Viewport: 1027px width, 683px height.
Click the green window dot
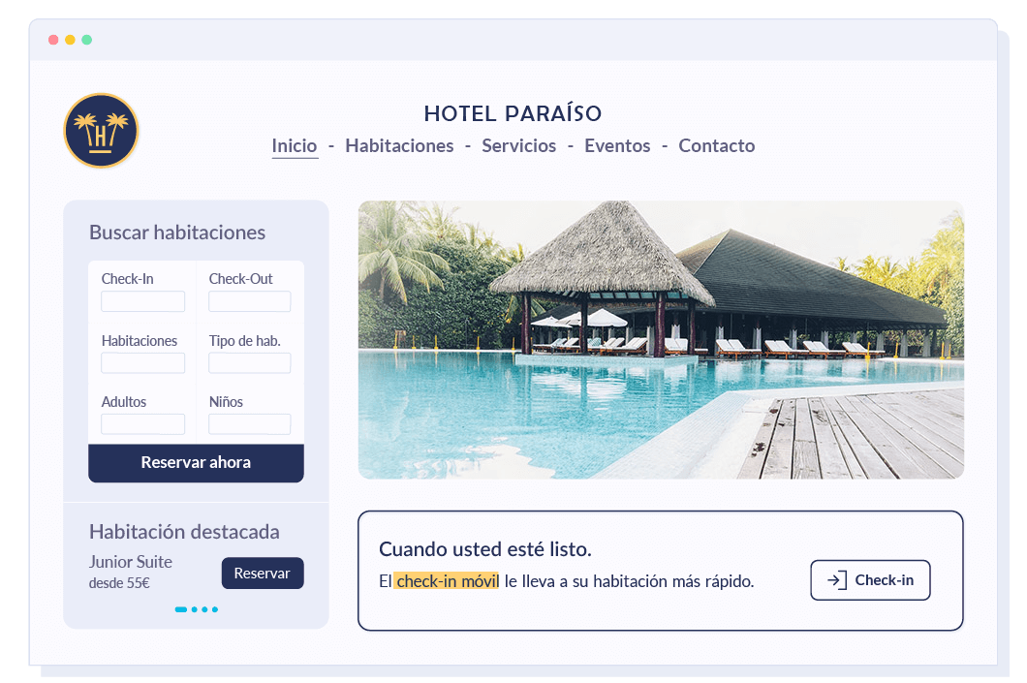[86, 40]
